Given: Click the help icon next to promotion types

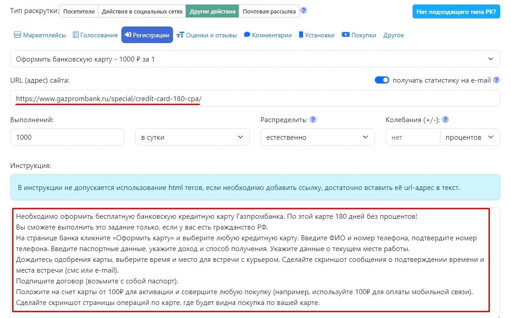Looking at the screenshot, I should pyautogui.click(x=304, y=11).
